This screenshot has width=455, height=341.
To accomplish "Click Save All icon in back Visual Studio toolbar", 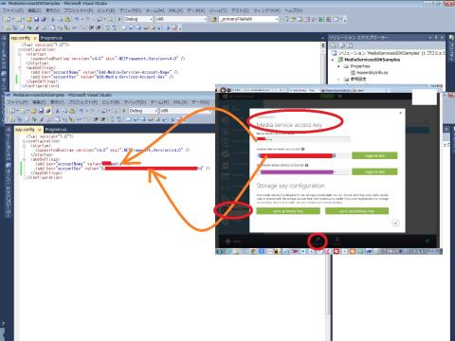I will pos(44,19).
